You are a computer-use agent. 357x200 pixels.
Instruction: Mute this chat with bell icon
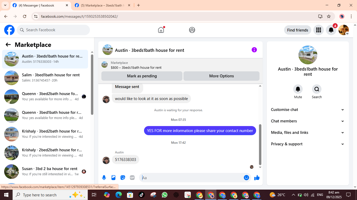pos(298,89)
